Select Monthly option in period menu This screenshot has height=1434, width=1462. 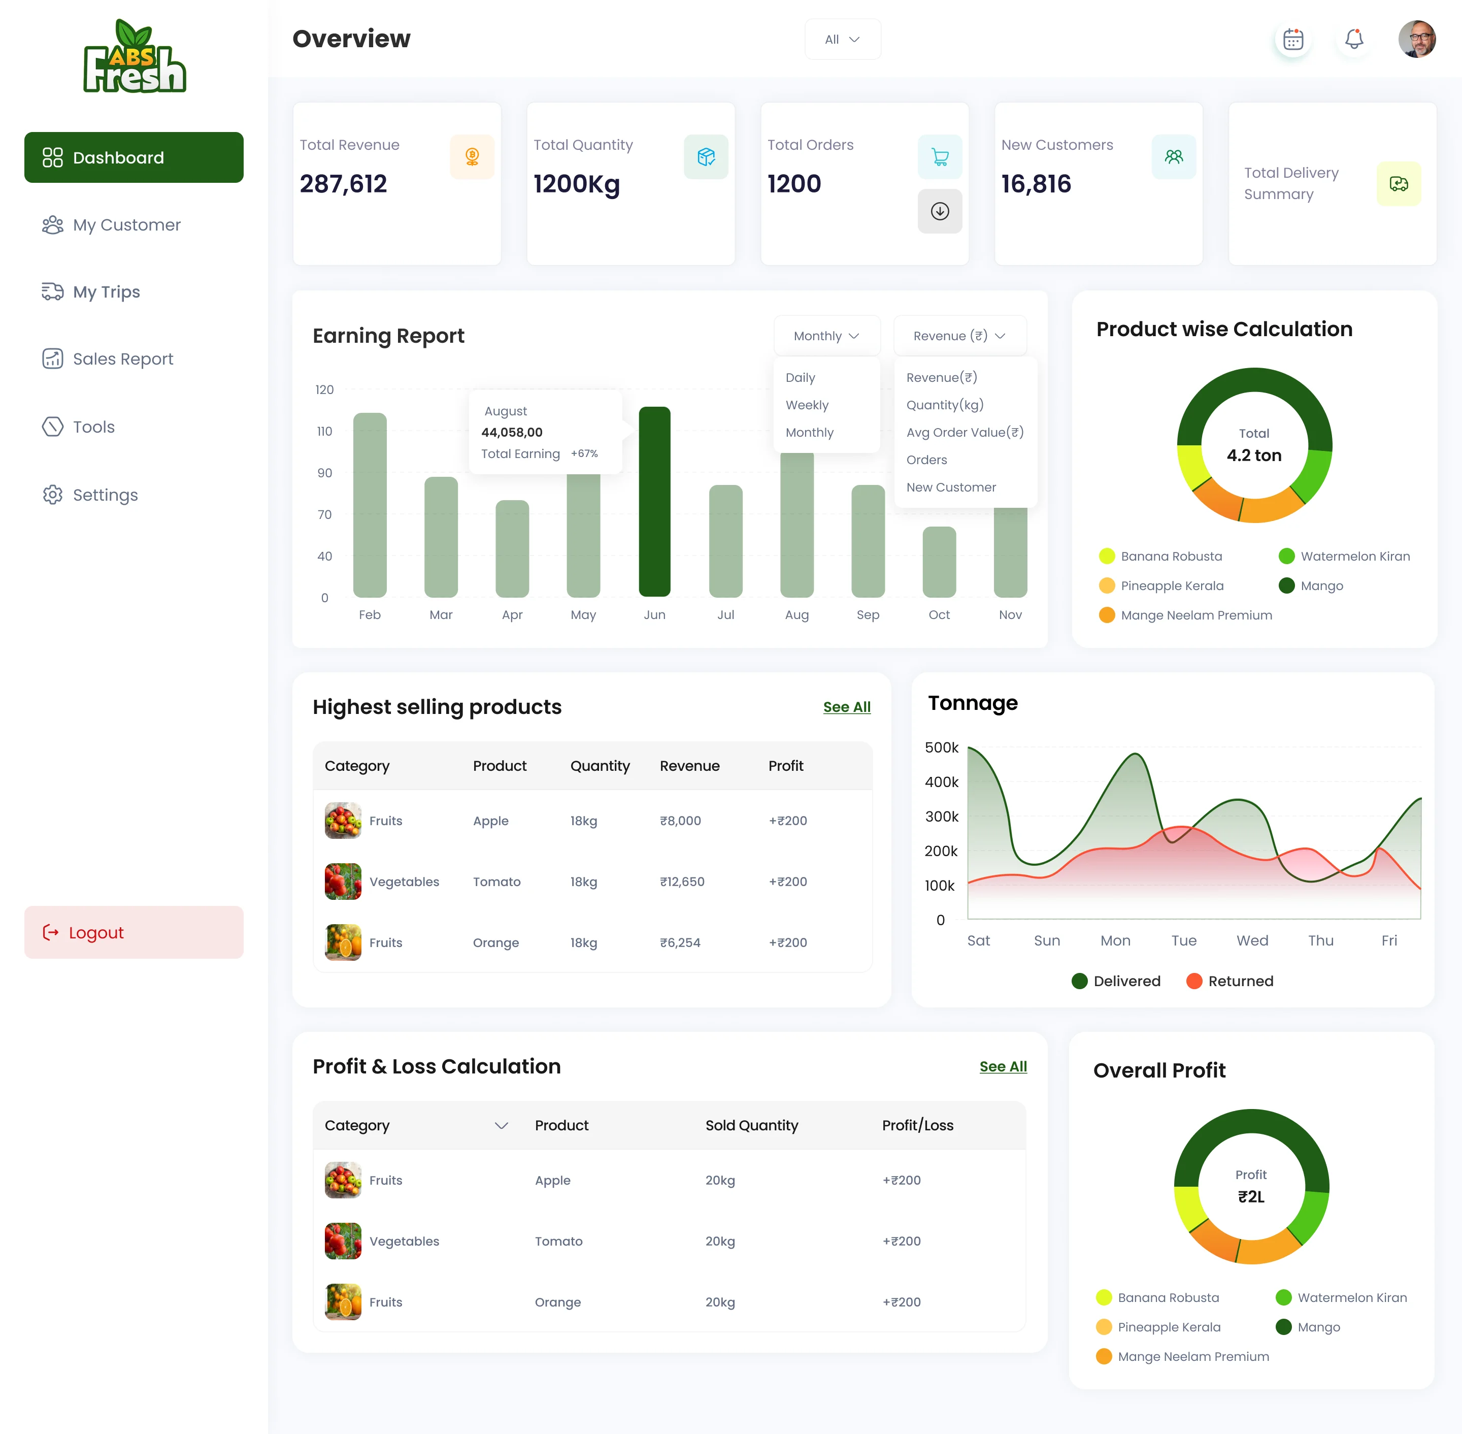pyautogui.click(x=809, y=432)
